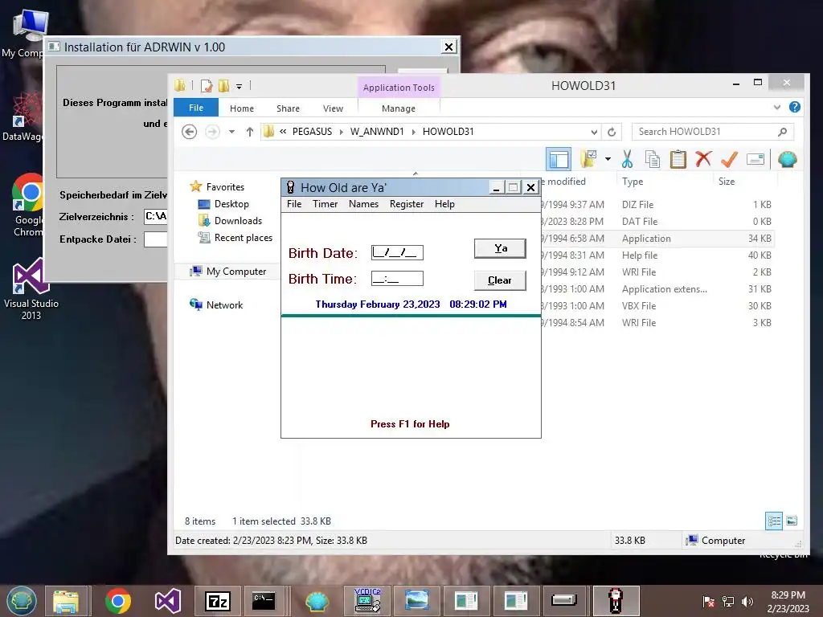The height and width of the screenshot is (617, 823).
Task: Open the Names menu in How Old are Ya'
Action: 363,204
